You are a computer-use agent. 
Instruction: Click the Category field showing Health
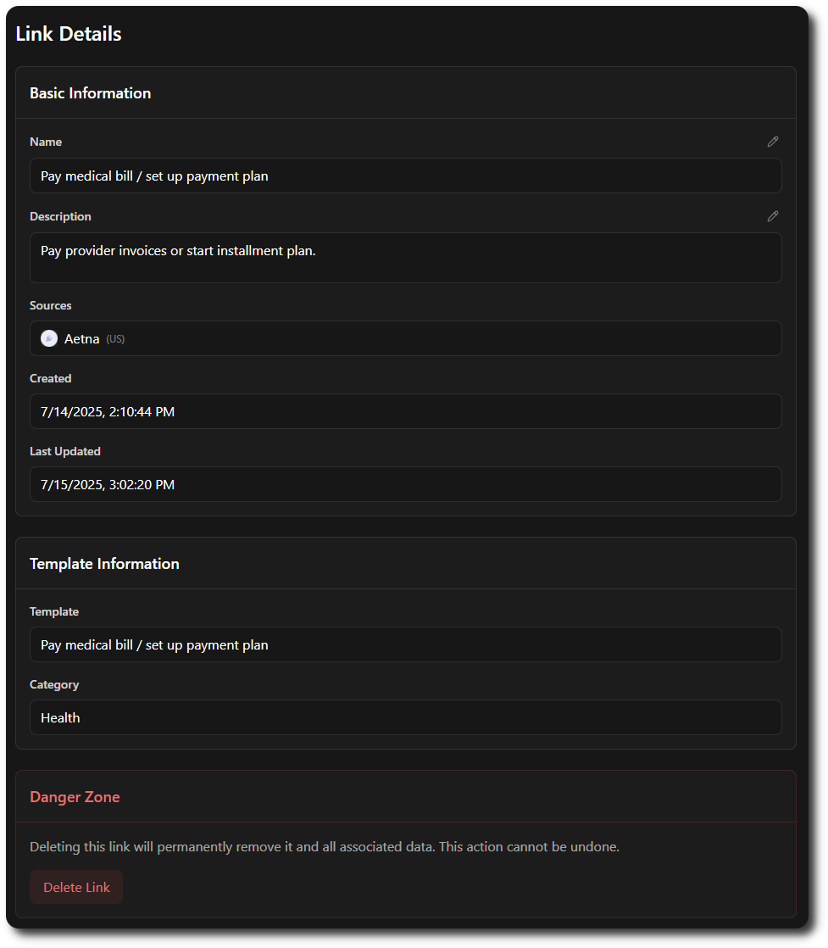point(406,717)
